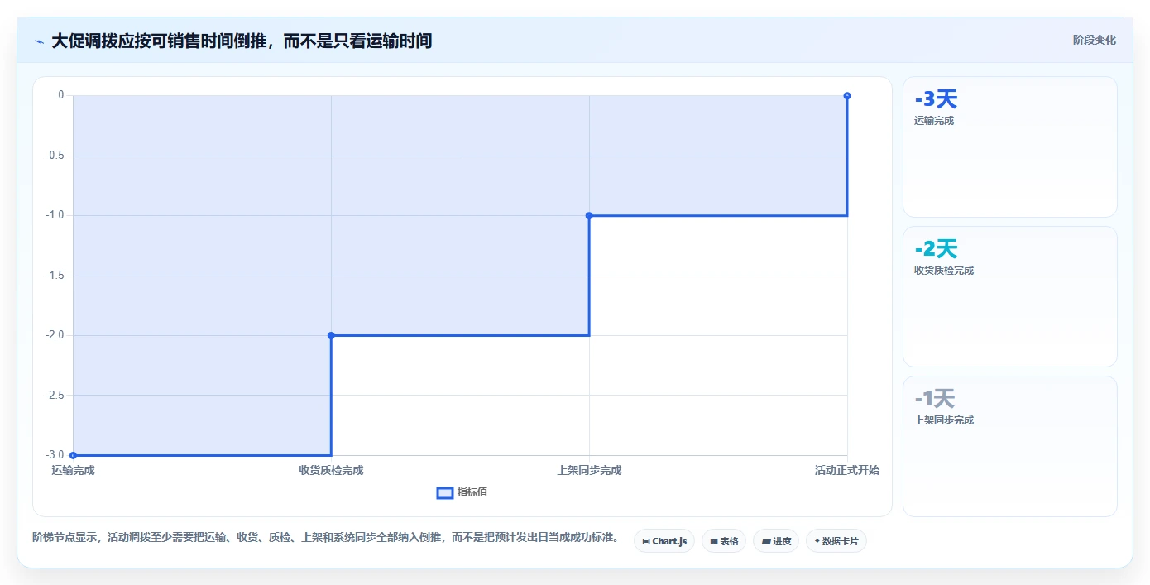Open the -1天 上架同步完成 card

coord(1010,447)
